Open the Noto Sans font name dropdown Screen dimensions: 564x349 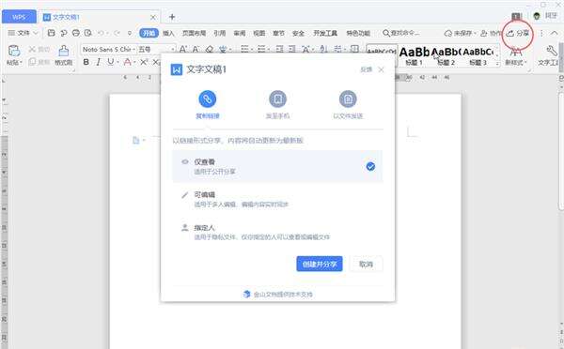tap(109, 49)
